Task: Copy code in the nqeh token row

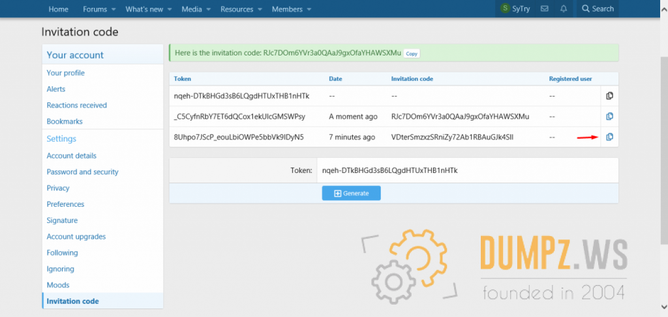Action: pyautogui.click(x=609, y=96)
